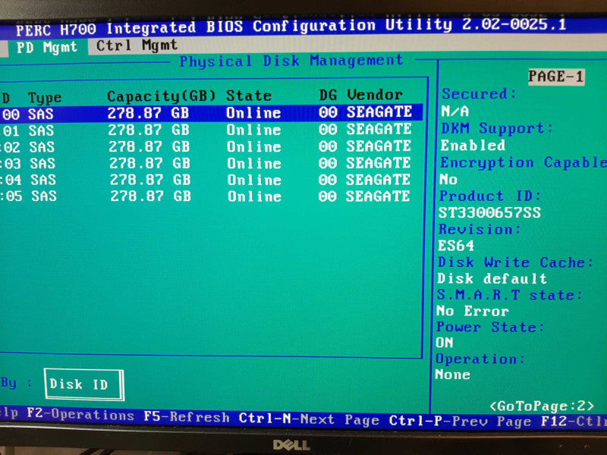
Task: Click F2-Operations in the bottom bar
Action: pyautogui.click(x=80, y=415)
